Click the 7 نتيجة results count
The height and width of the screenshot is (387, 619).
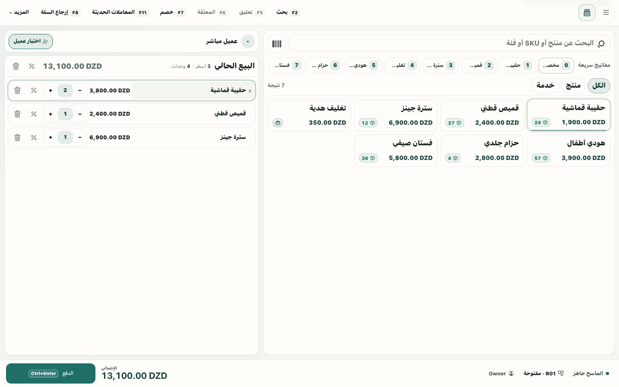tap(276, 85)
